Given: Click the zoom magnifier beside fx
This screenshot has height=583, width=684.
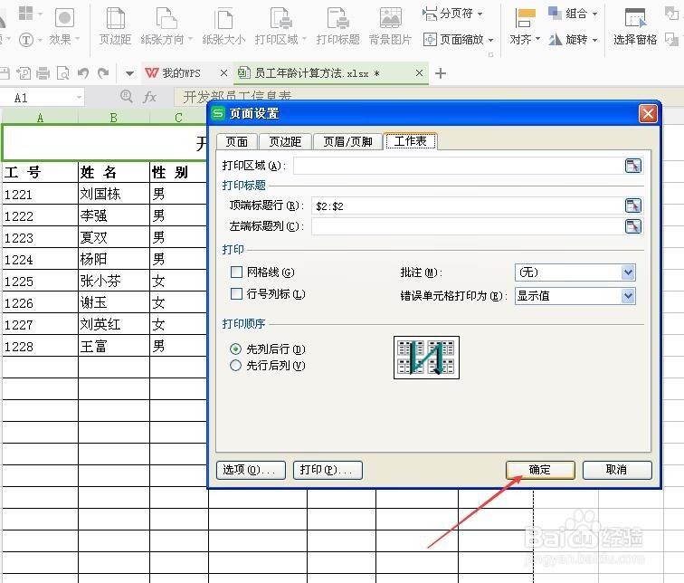Looking at the screenshot, I should pos(126,96).
